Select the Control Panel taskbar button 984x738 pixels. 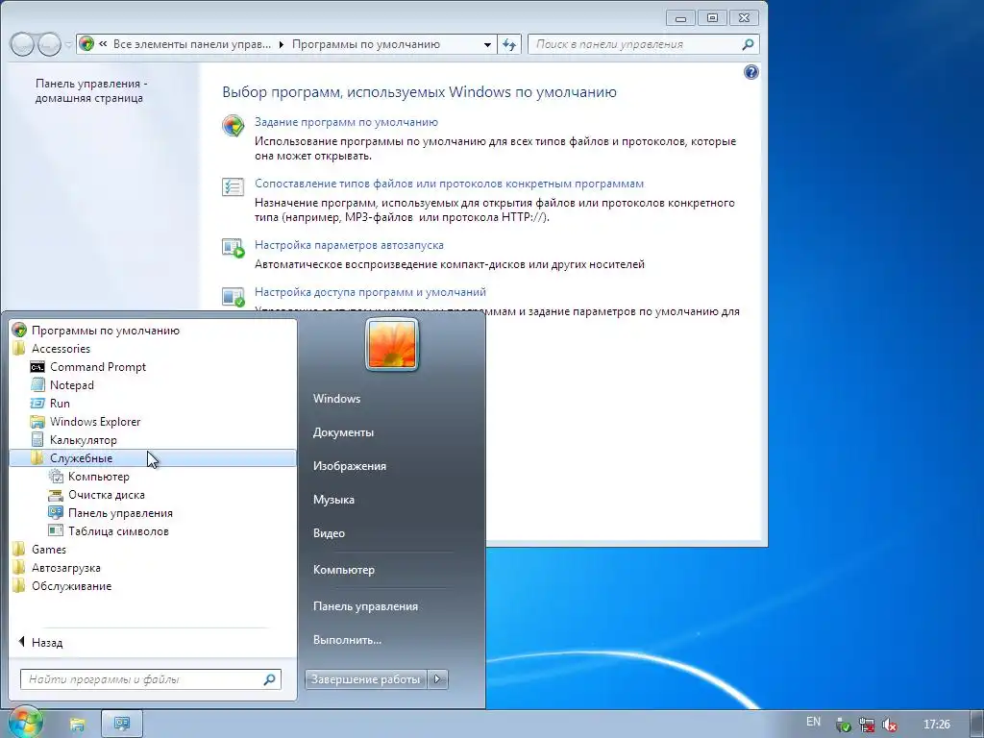click(122, 724)
